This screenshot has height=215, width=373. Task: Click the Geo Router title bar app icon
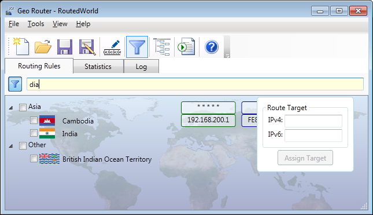point(10,11)
